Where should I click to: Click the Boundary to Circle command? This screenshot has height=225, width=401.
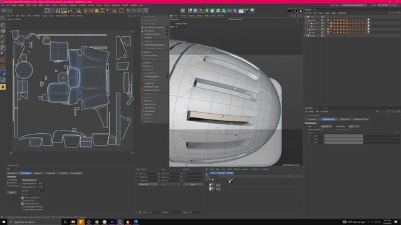pos(152,87)
